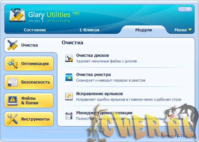Click the Очистка heading in the main panel
Image resolution: width=199 pixels, height=142 pixels.
[x=72, y=42]
